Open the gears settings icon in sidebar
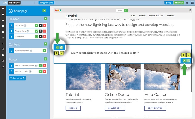The height and width of the screenshot is (119, 195). pyautogui.click(x=3, y=49)
